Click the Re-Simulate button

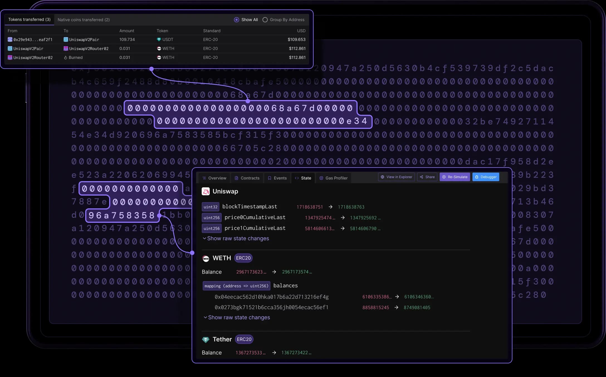pos(455,177)
